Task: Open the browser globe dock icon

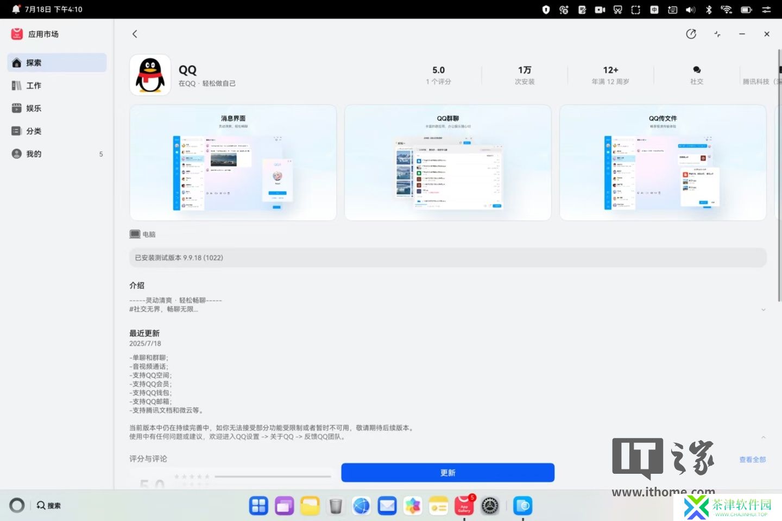Action: [x=361, y=506]
